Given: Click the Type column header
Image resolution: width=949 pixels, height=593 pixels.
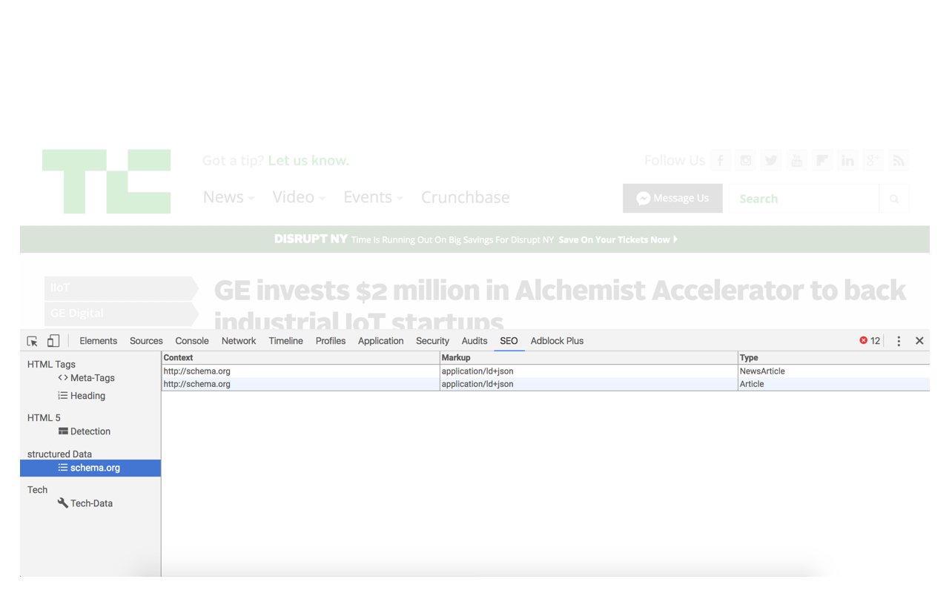Looking at the screenshot, I should click(833, 357).
